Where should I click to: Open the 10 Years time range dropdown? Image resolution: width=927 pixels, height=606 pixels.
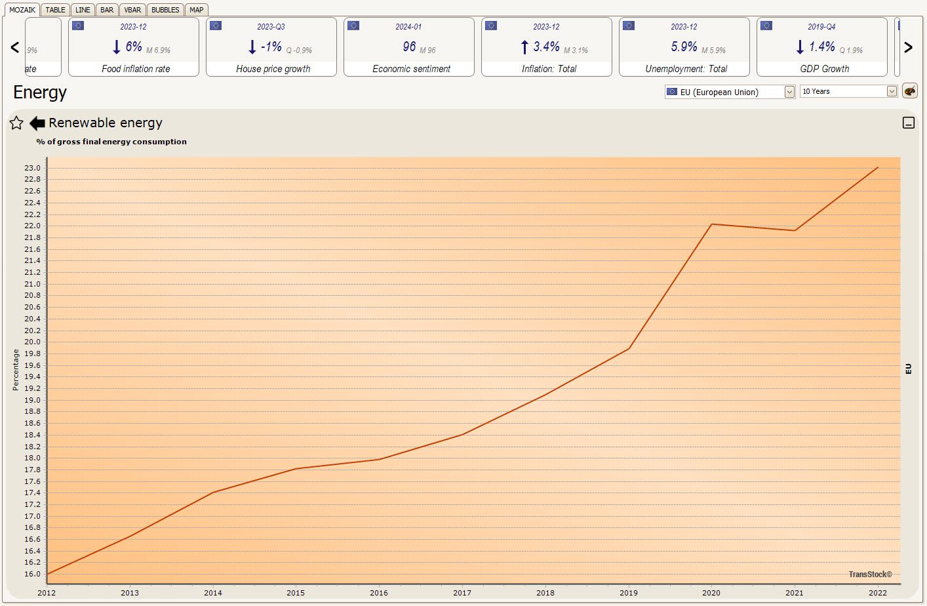pyautogui.click(x=848, y=92)
